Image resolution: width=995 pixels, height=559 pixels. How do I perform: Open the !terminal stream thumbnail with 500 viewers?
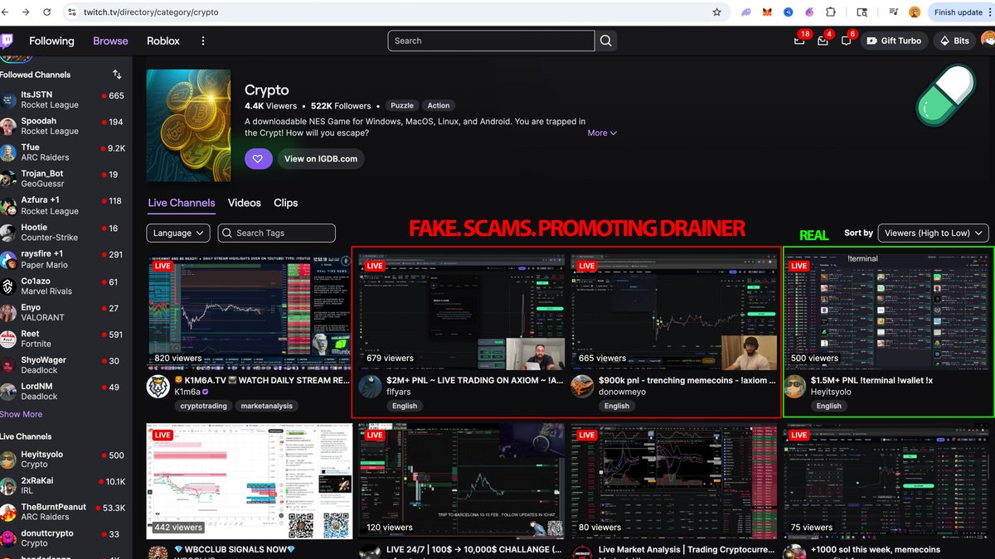(886, 311)
